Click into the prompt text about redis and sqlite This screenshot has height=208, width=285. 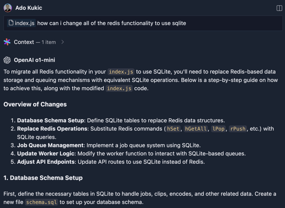(111, 23)
